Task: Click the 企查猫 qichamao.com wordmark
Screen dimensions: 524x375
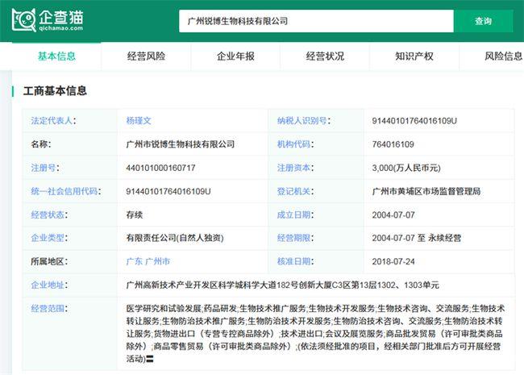Action: (x=60, y=21)
